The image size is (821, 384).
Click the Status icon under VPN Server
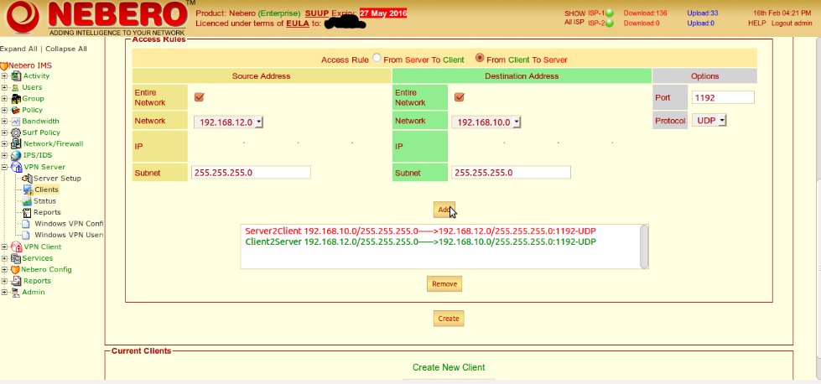27,201
